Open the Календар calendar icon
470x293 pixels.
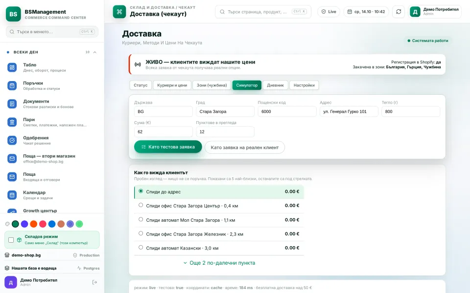tap(12, 195)
